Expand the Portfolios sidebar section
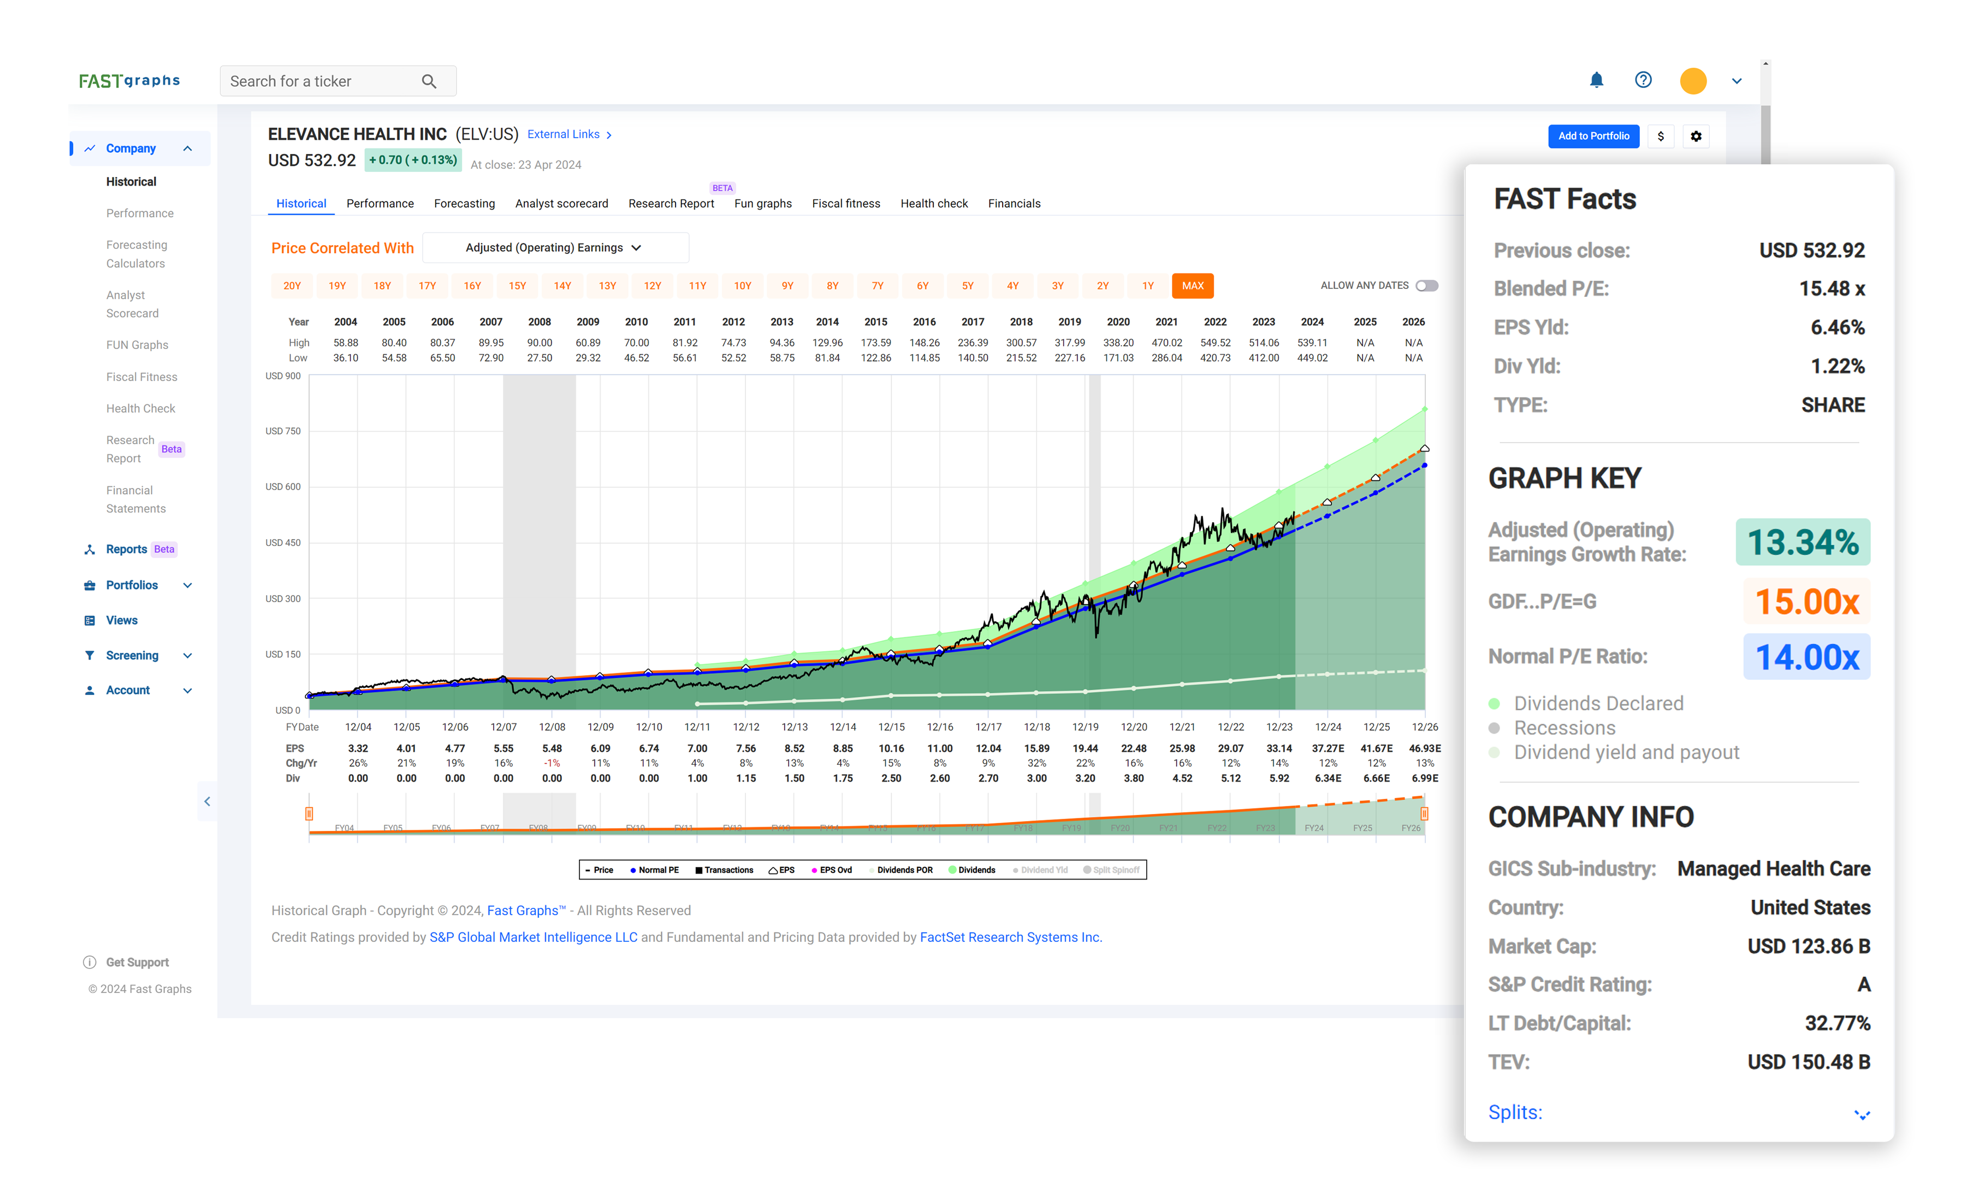This screenshot has height=1177, width=1979. (187, 585)
